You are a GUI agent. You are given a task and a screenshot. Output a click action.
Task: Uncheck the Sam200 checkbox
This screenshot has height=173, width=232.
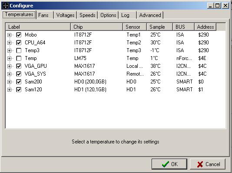tap(19, 82)
